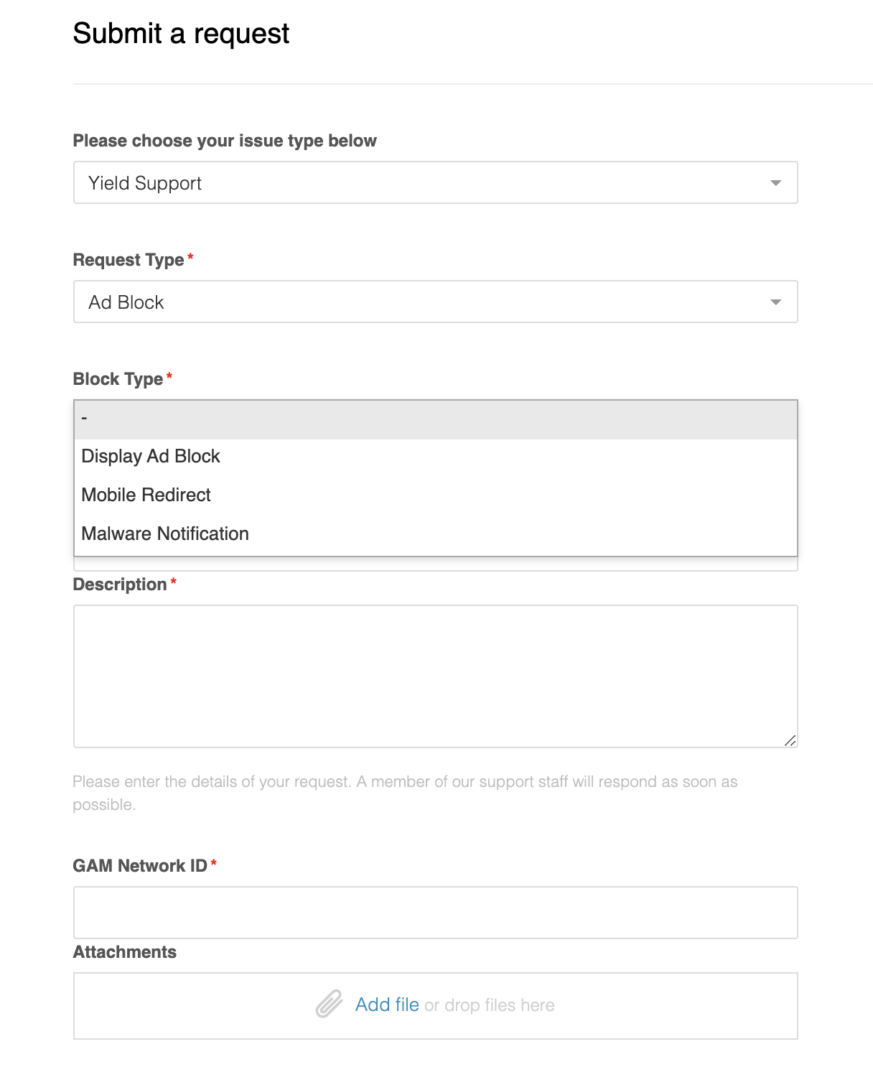Click the Add file link
873x1067 pixels.
(387, 1005)
